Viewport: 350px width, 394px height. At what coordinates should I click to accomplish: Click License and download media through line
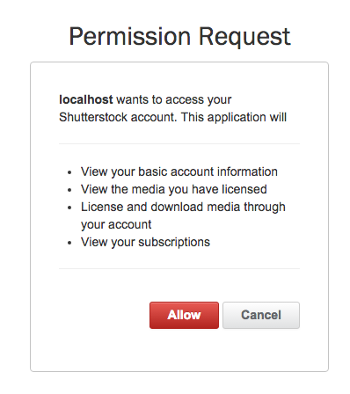coord(183,207)
